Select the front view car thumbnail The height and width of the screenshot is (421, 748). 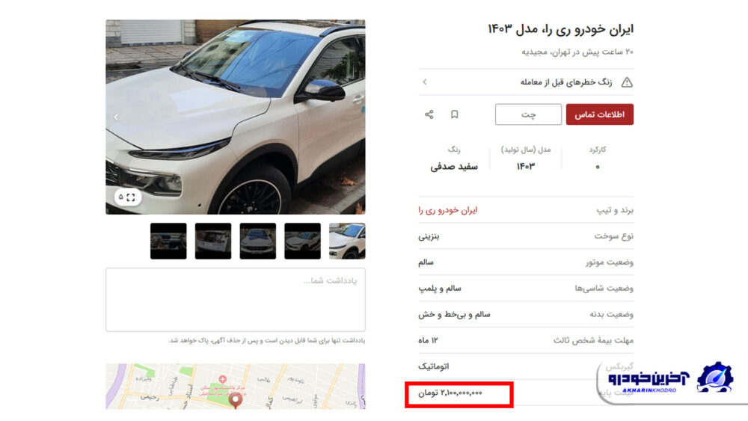pos(257,242)
